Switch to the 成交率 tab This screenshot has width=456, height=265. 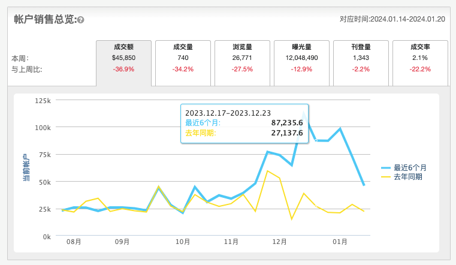click(420, 63)
